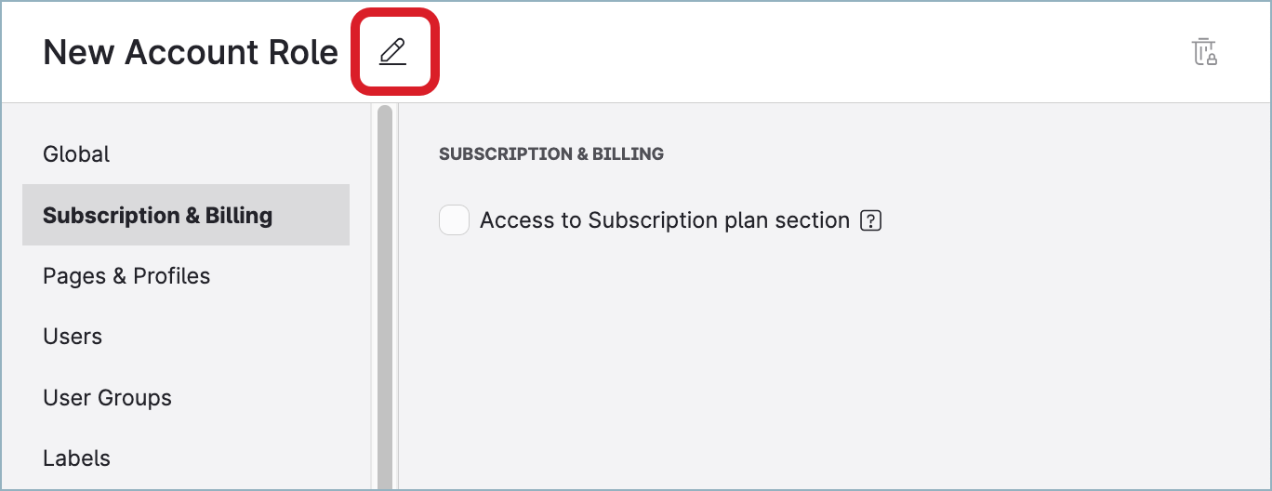Click the locked trash delete icon
1272x491 pixels.
(1205, 52)
